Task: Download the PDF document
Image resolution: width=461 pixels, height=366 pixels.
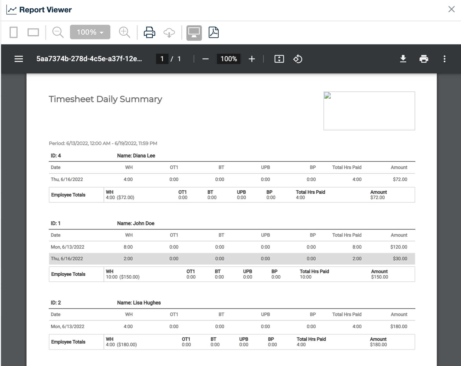Action: [404, 59]
